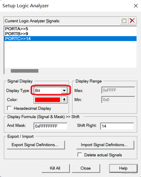Click the Shift Right input field
Viewport: 141px width, 177px height.
click(x=117, y=126)
